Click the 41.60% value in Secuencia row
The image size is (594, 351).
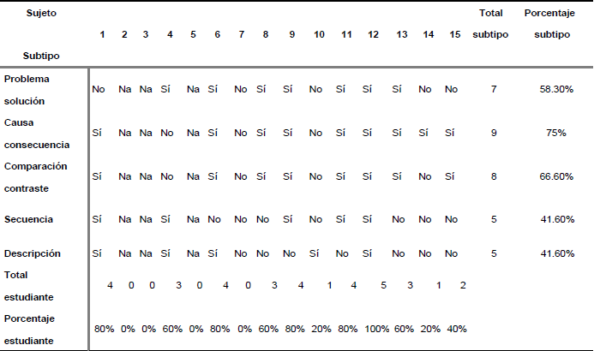556,219
